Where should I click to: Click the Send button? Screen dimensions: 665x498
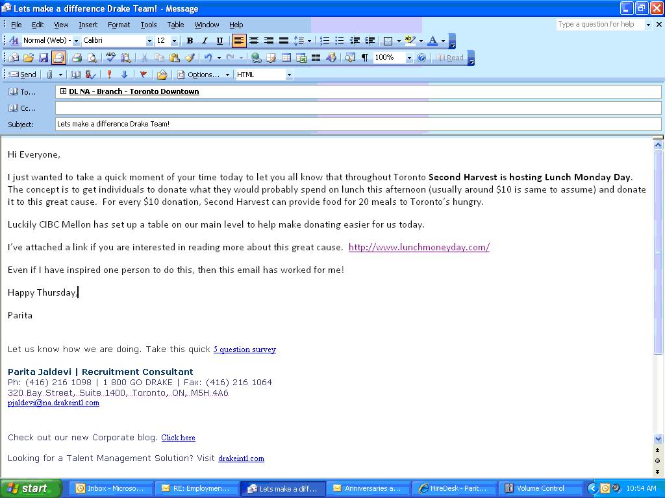click(23, 75)
